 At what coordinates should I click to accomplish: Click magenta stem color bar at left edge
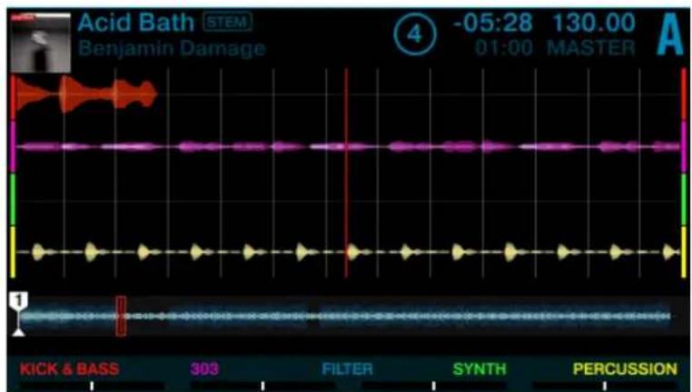pos(13,147)
